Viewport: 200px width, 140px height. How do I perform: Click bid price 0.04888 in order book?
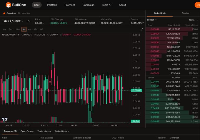pos(155,122)
